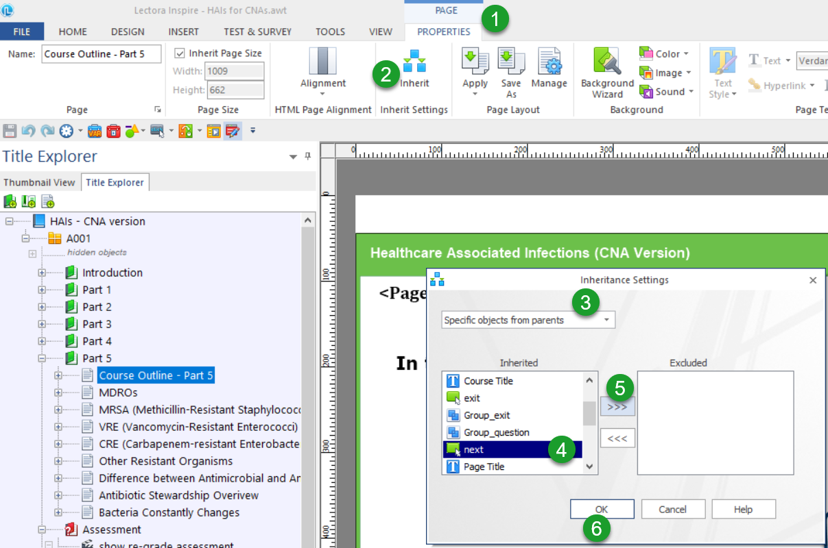Click the Assessment test icon
Image resolution: width=828 pixels, height=548 pixels.
click(71, 530)
